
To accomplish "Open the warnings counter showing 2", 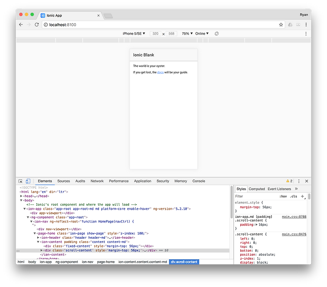I will (289, 181).
